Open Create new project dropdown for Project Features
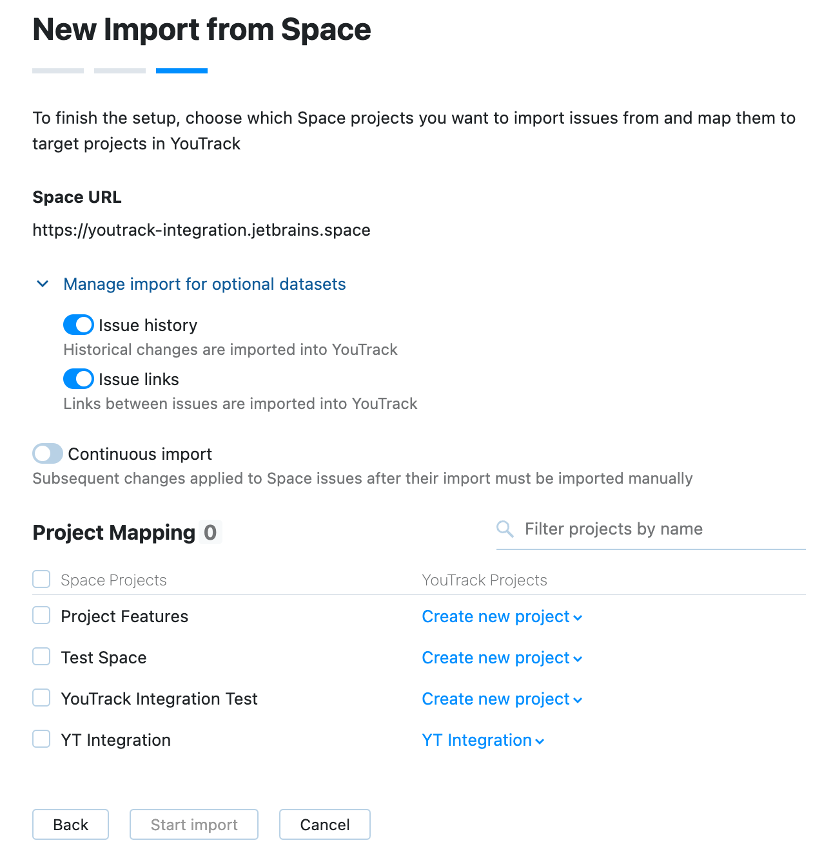This screenshot has width=833, height=845. point(502,616)
